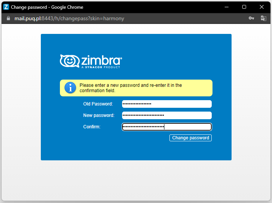Focus the Old Password input field

click(167, 104)
